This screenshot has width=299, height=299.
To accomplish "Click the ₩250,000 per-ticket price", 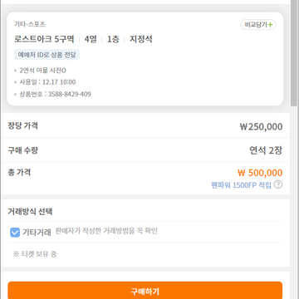I will pyautogui.click(x=261, y=127).
